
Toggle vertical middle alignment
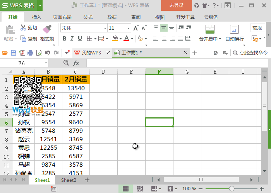(164, 28)
